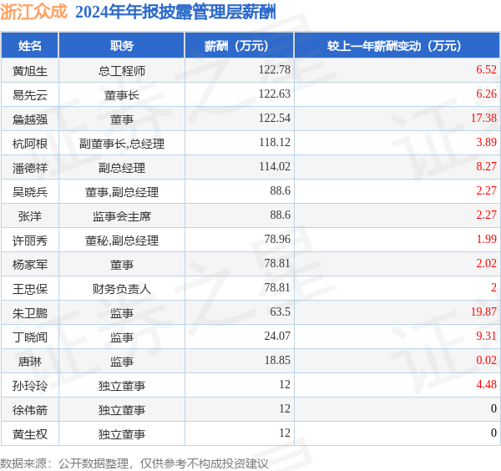The image size is (501, 471).
Task: Click the 监事会主席 position cell
Action: coord(122,216)
